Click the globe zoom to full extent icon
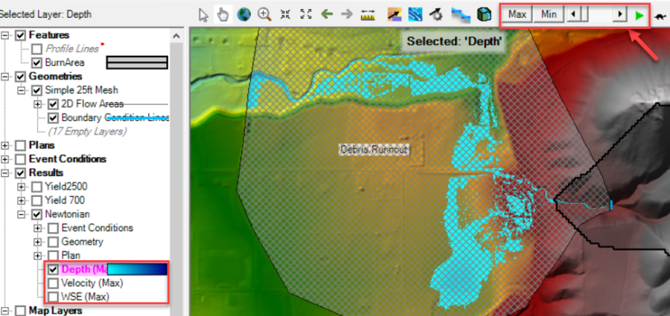Image resolution: width=670 pixels, height=316 pixels. tap(244, 14)
